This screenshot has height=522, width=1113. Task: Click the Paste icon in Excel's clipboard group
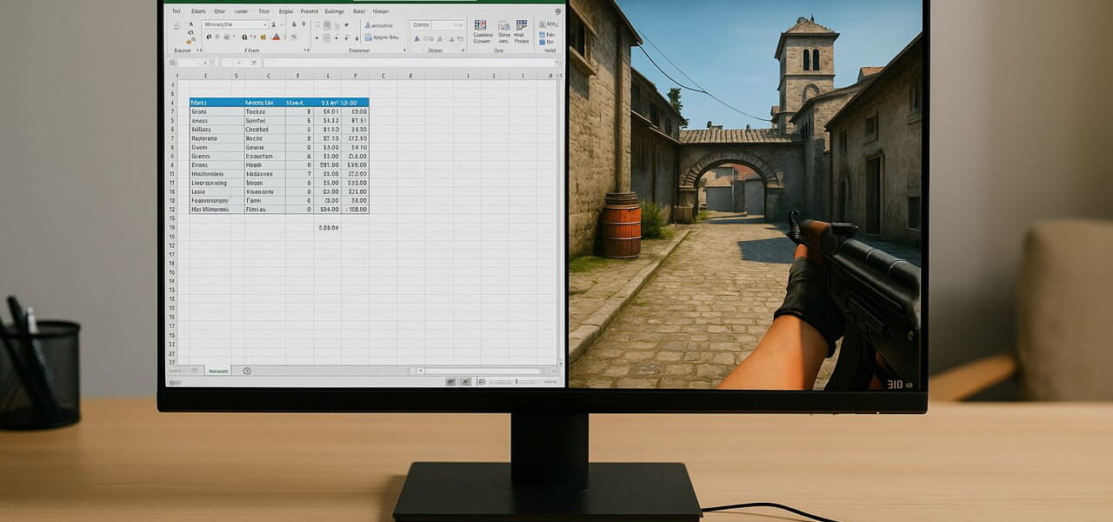[177, 26]
